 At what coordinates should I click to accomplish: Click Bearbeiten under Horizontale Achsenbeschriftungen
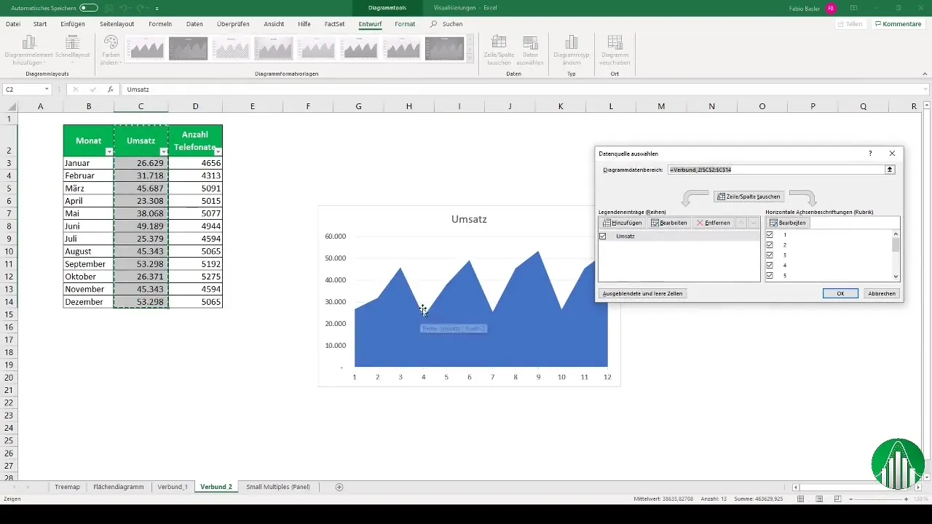[788, 223]
